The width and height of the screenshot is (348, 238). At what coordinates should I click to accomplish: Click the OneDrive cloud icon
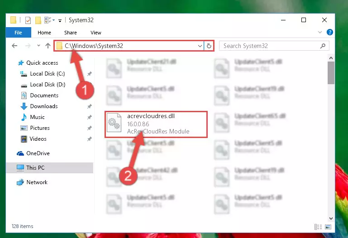(20, 153)
